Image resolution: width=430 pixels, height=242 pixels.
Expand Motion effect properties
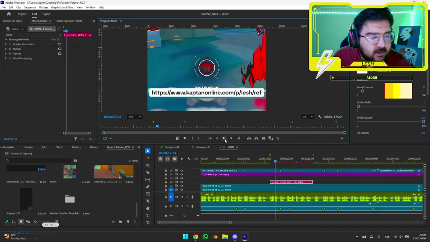[x=5, y=49]
